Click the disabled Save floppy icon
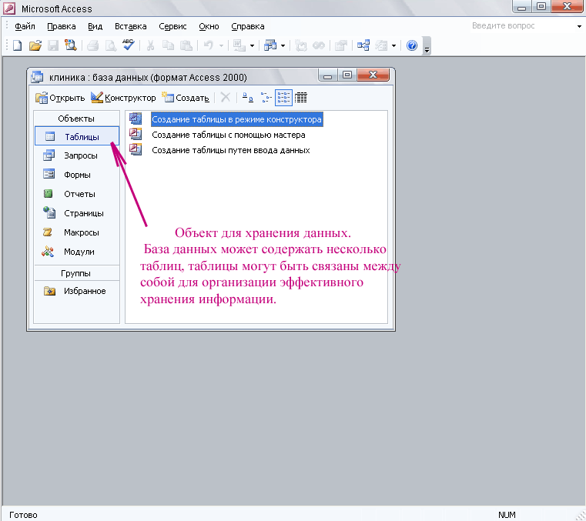 (52, 45)
